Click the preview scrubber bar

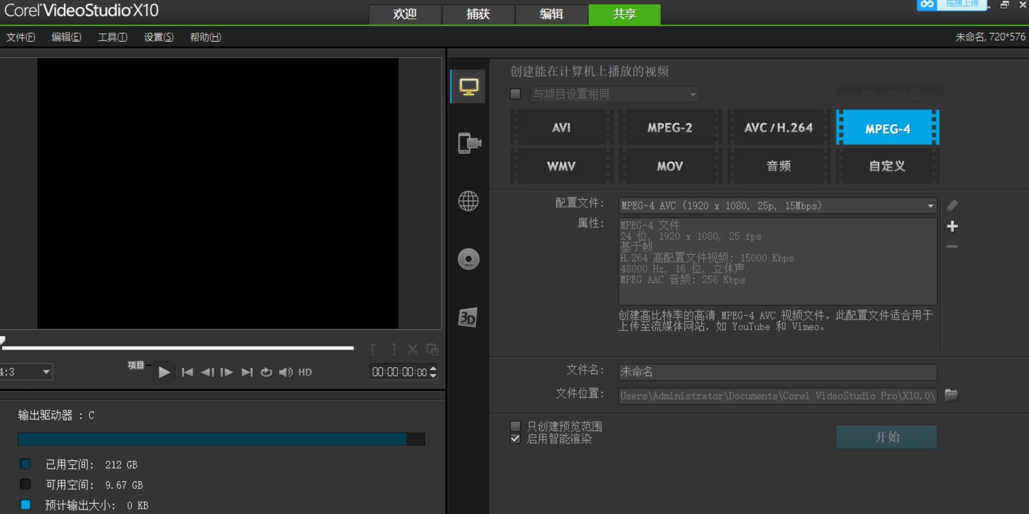click(178, 348)
